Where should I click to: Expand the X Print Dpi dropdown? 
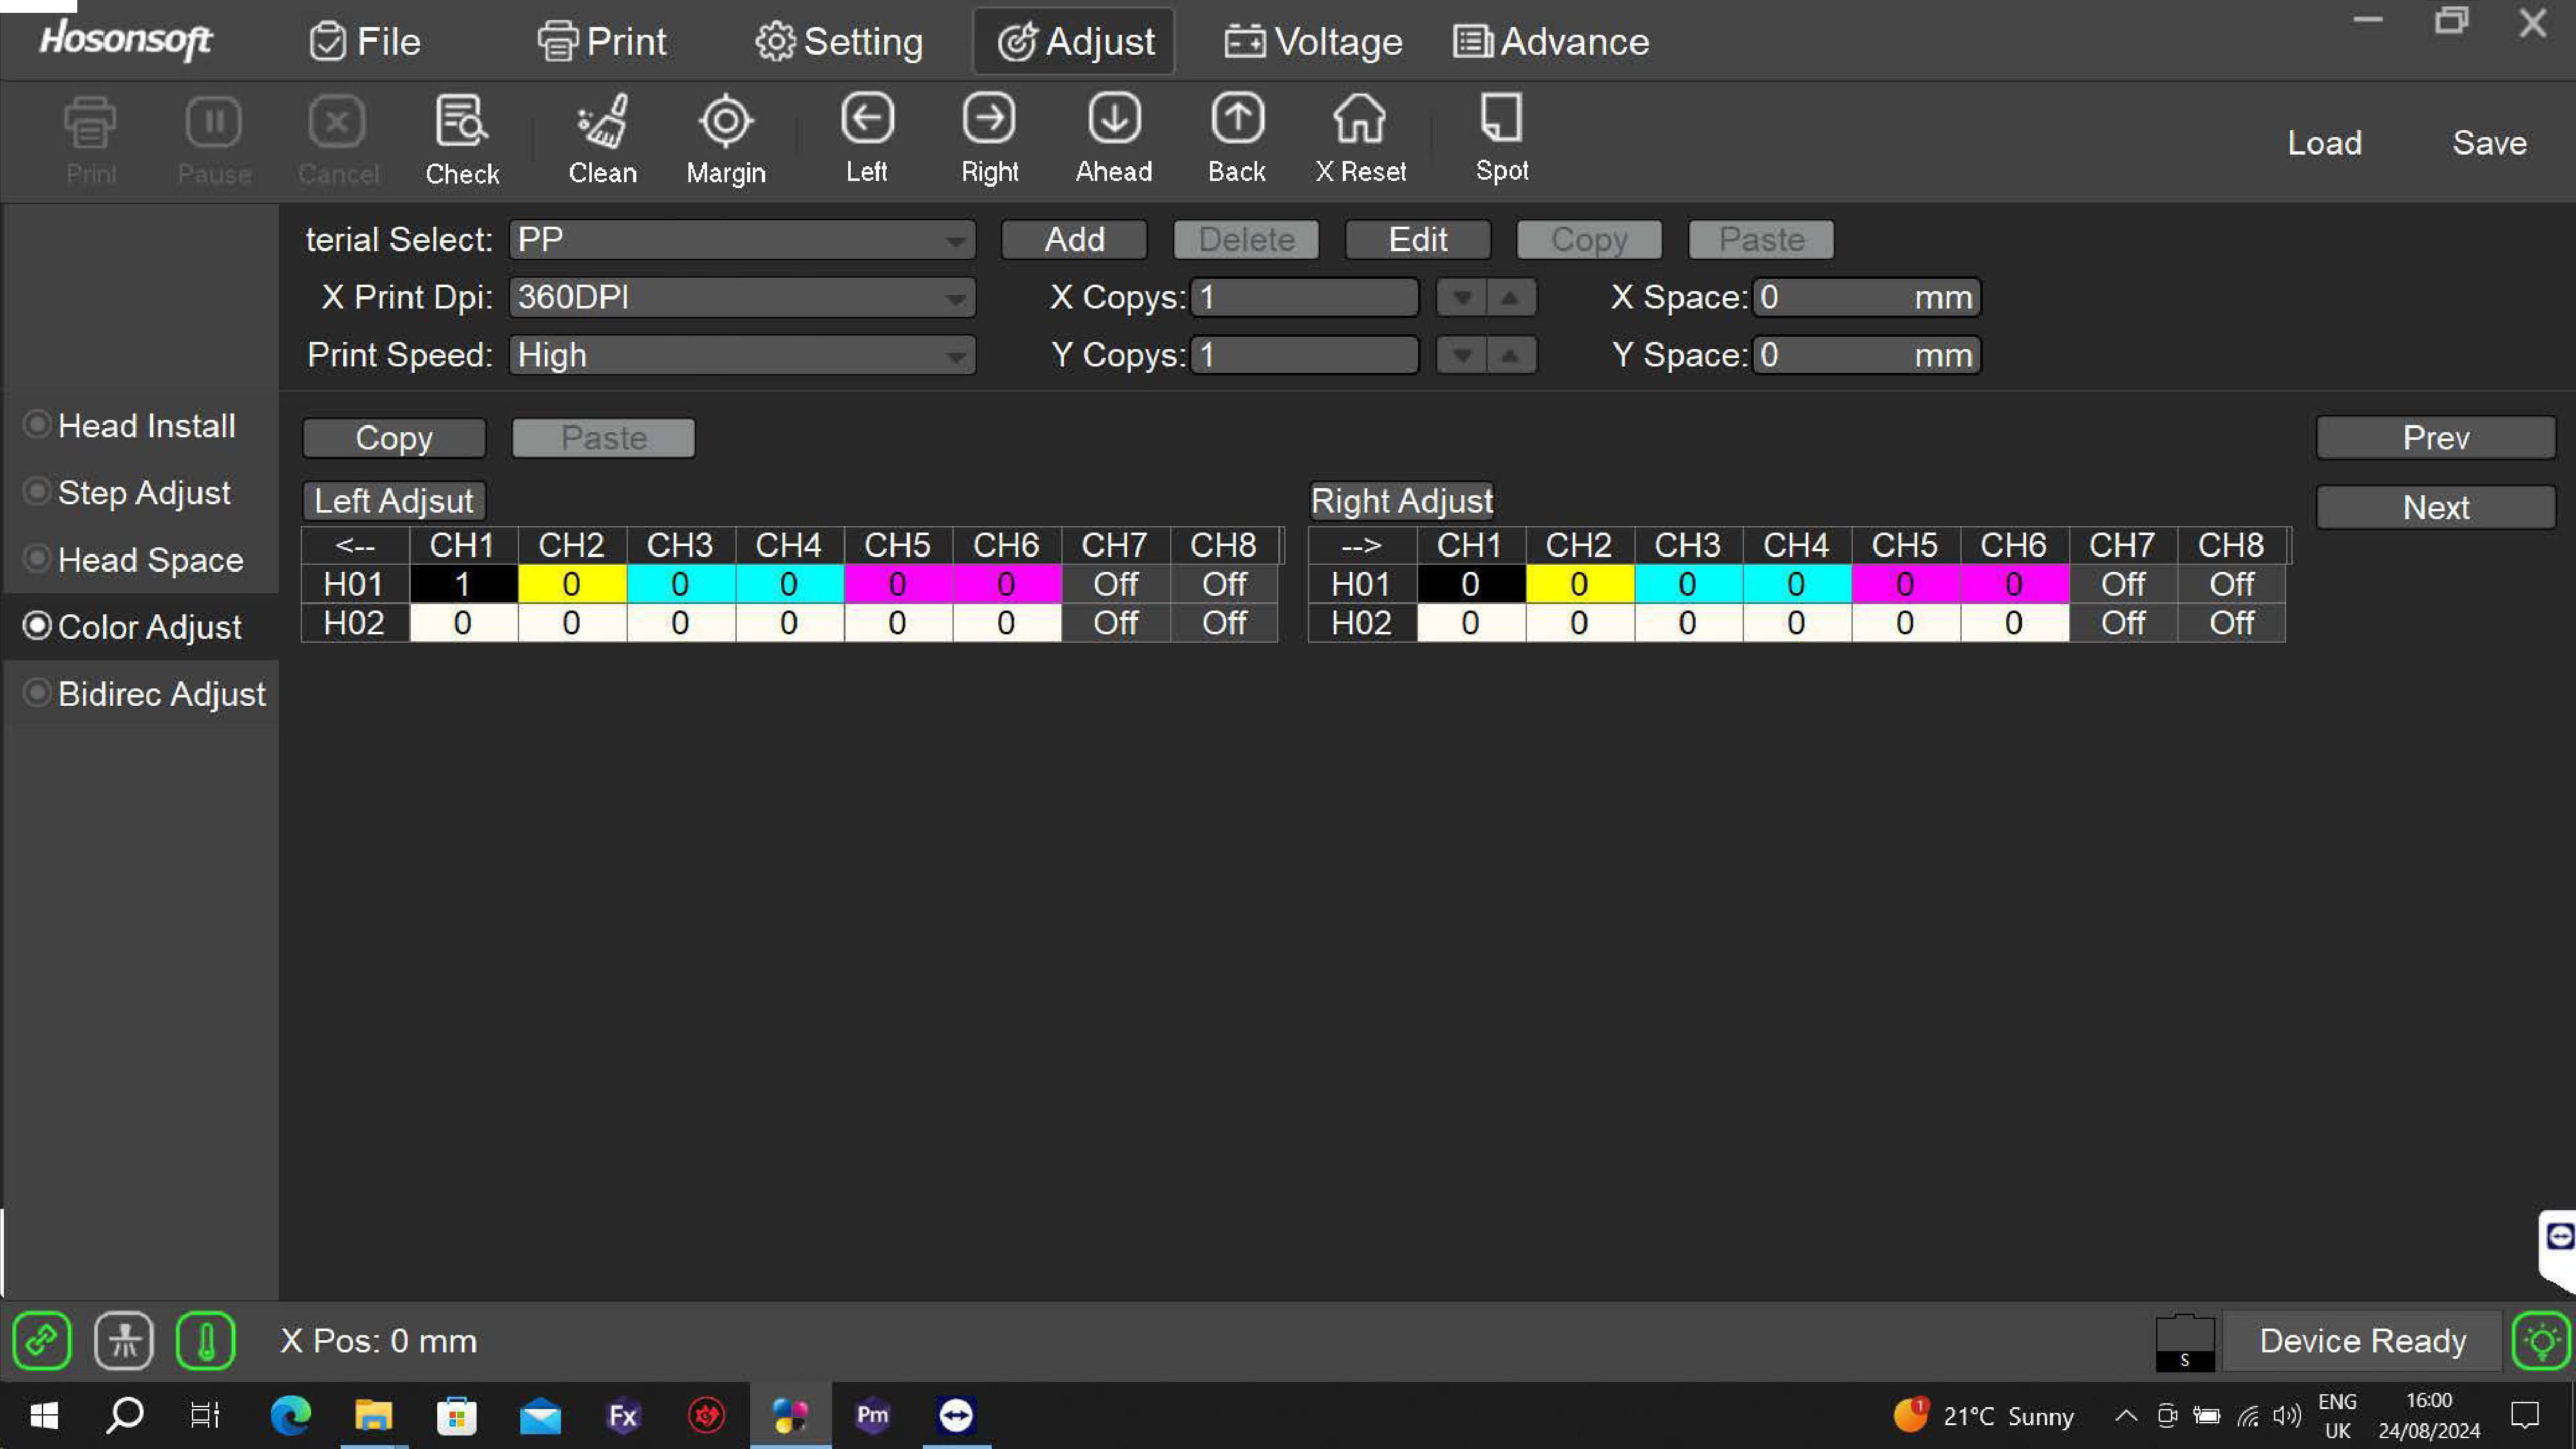(x=742, y=297)
